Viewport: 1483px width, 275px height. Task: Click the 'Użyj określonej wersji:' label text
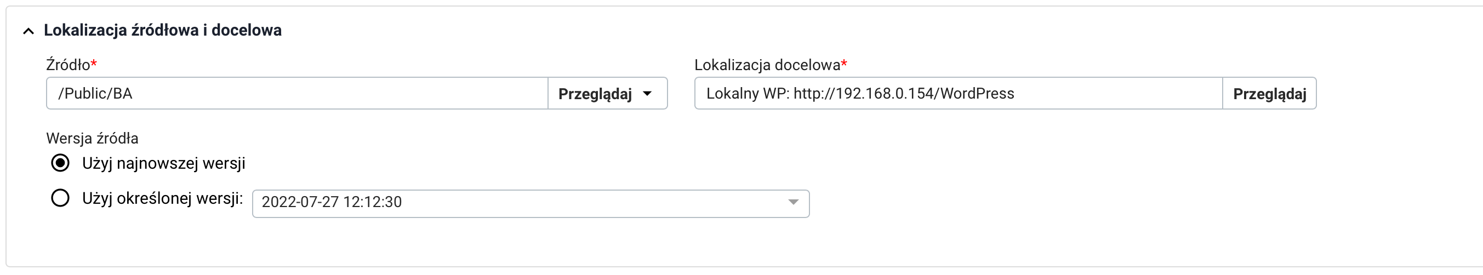162,198
